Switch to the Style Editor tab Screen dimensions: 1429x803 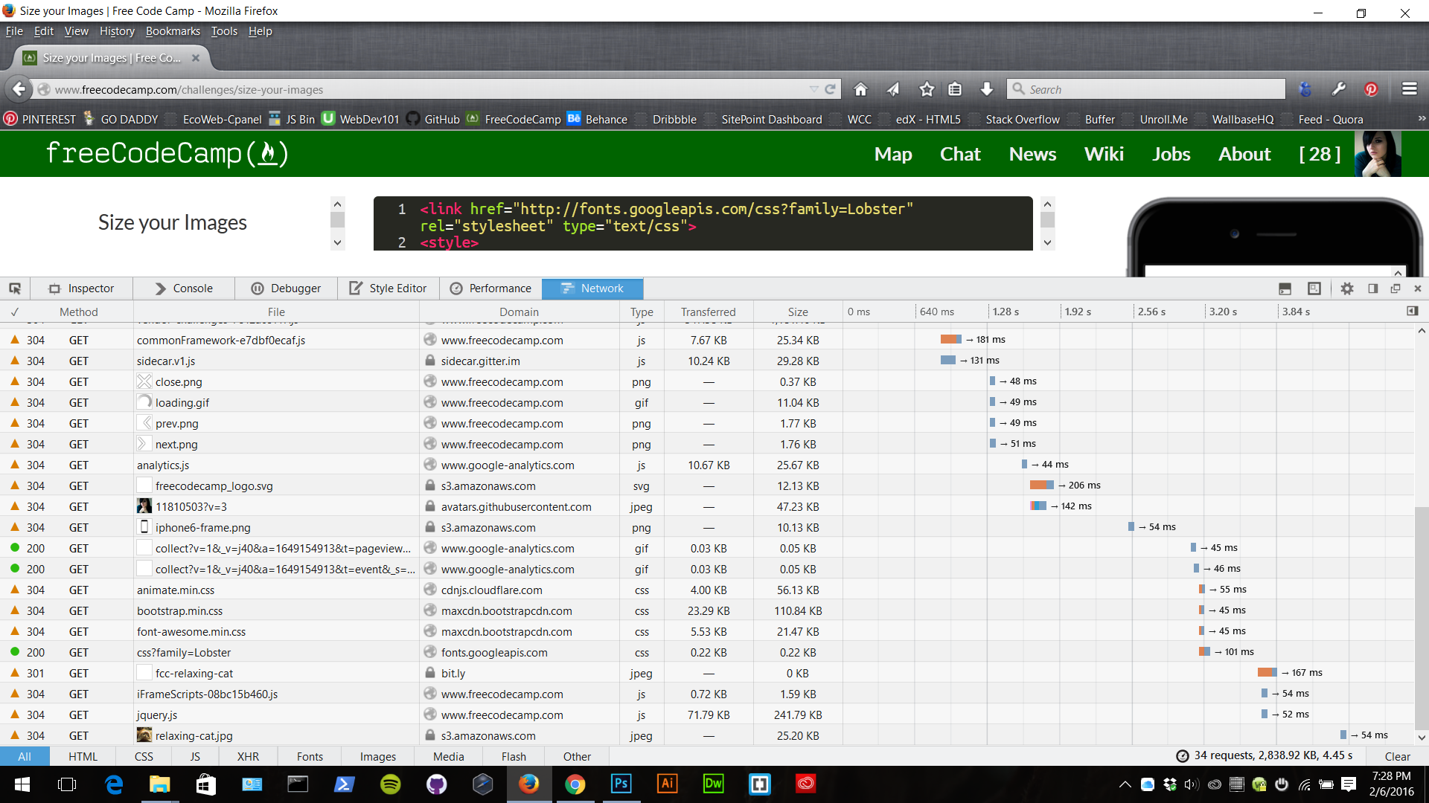tap(389, 288)
